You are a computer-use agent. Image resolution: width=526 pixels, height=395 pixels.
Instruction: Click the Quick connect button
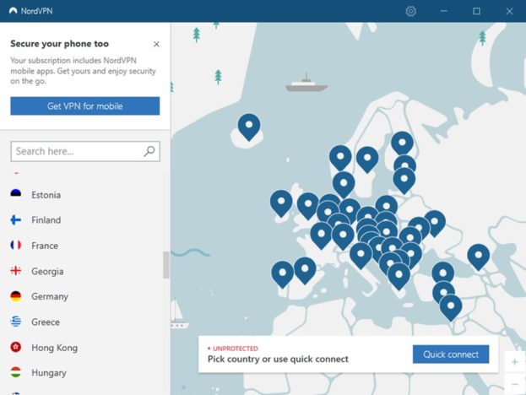coord(451,354)
